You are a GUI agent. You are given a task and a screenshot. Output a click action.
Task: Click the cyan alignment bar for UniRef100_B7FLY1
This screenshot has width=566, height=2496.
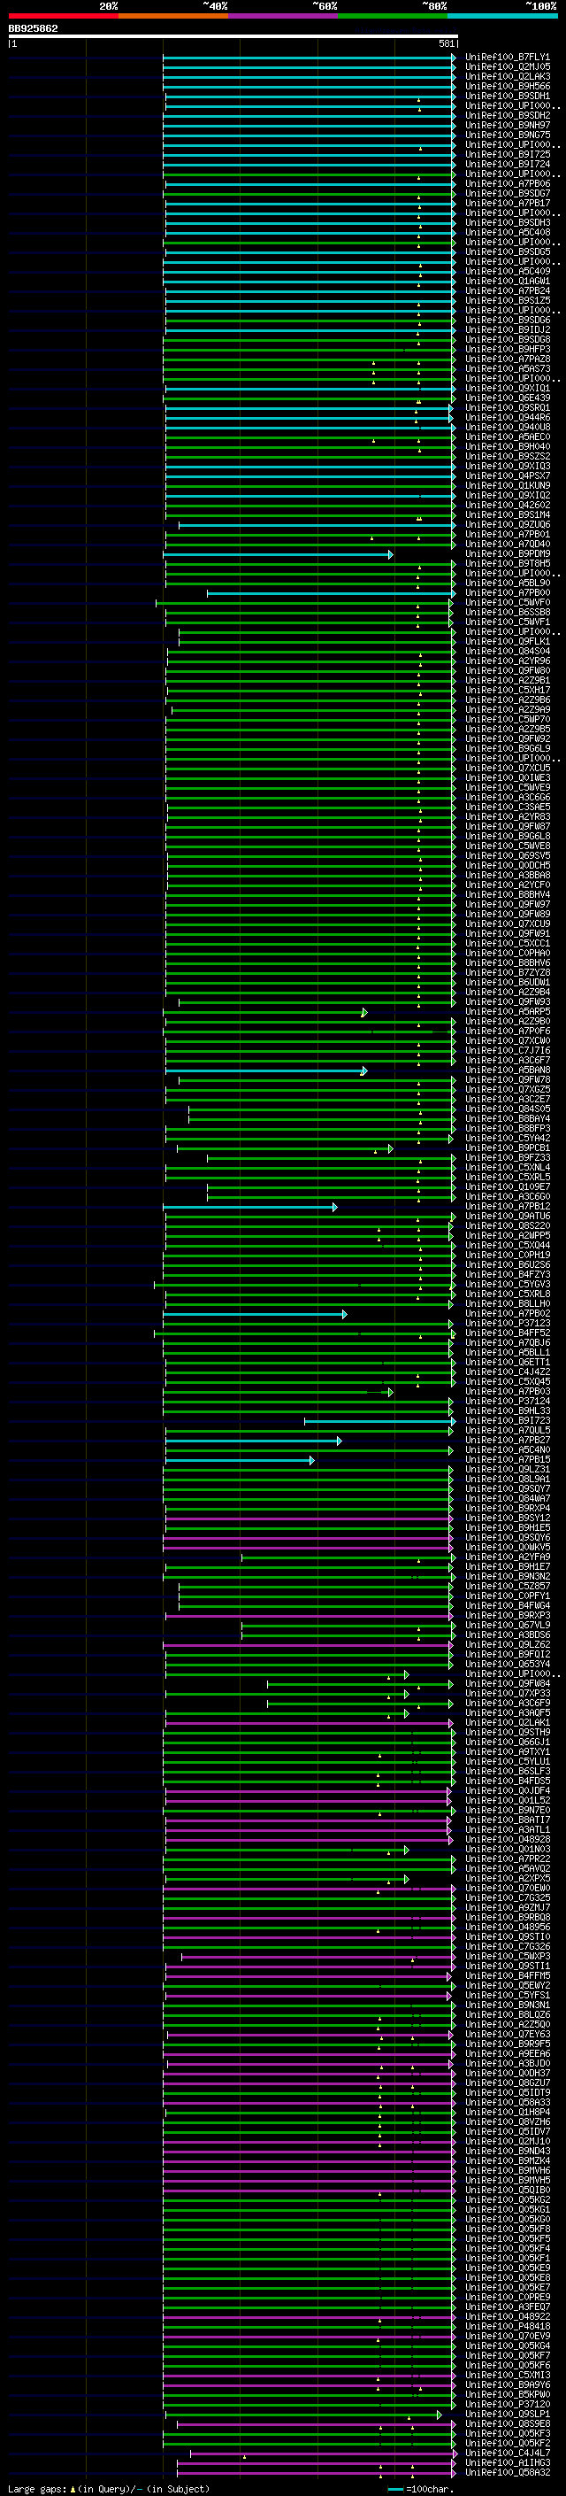pyautogui.click(x=309, y=58)
